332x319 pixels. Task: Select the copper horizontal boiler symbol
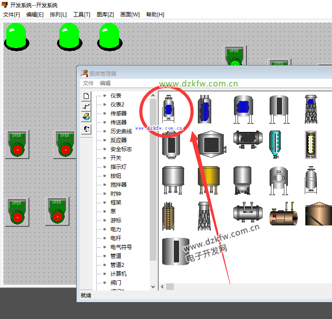coord(283,215)
